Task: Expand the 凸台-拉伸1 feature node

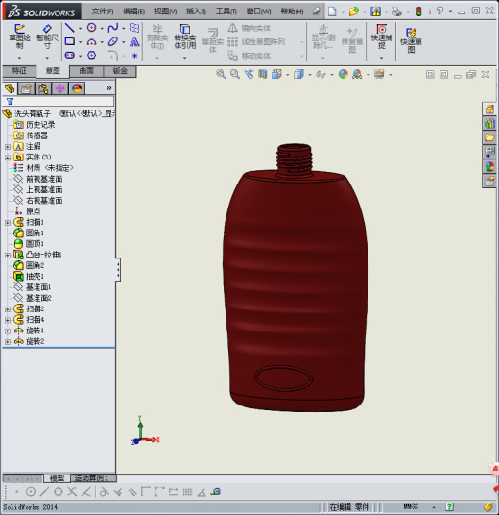Action: tap(8, 255)
